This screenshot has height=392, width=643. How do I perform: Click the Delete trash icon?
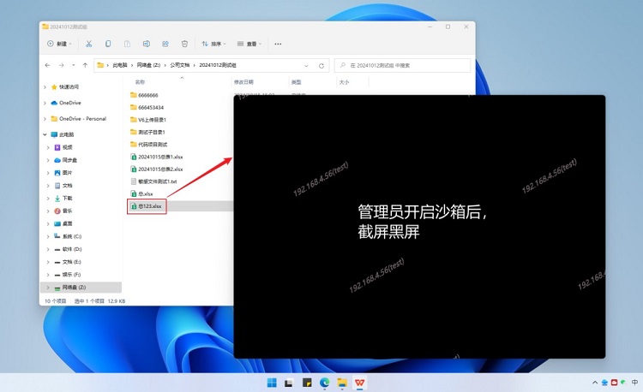(x=184, y=44)
